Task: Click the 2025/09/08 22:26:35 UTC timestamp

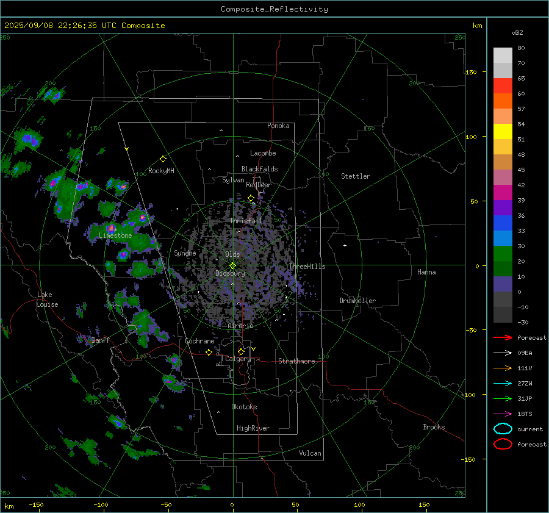Action: click(x=61, y=26)
